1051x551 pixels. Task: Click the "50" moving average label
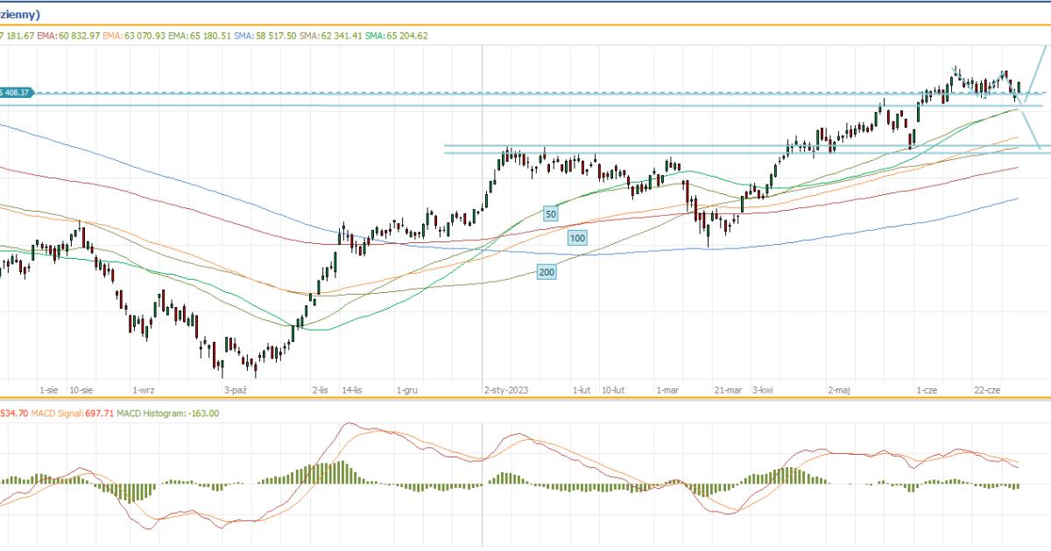coord(551,213)
